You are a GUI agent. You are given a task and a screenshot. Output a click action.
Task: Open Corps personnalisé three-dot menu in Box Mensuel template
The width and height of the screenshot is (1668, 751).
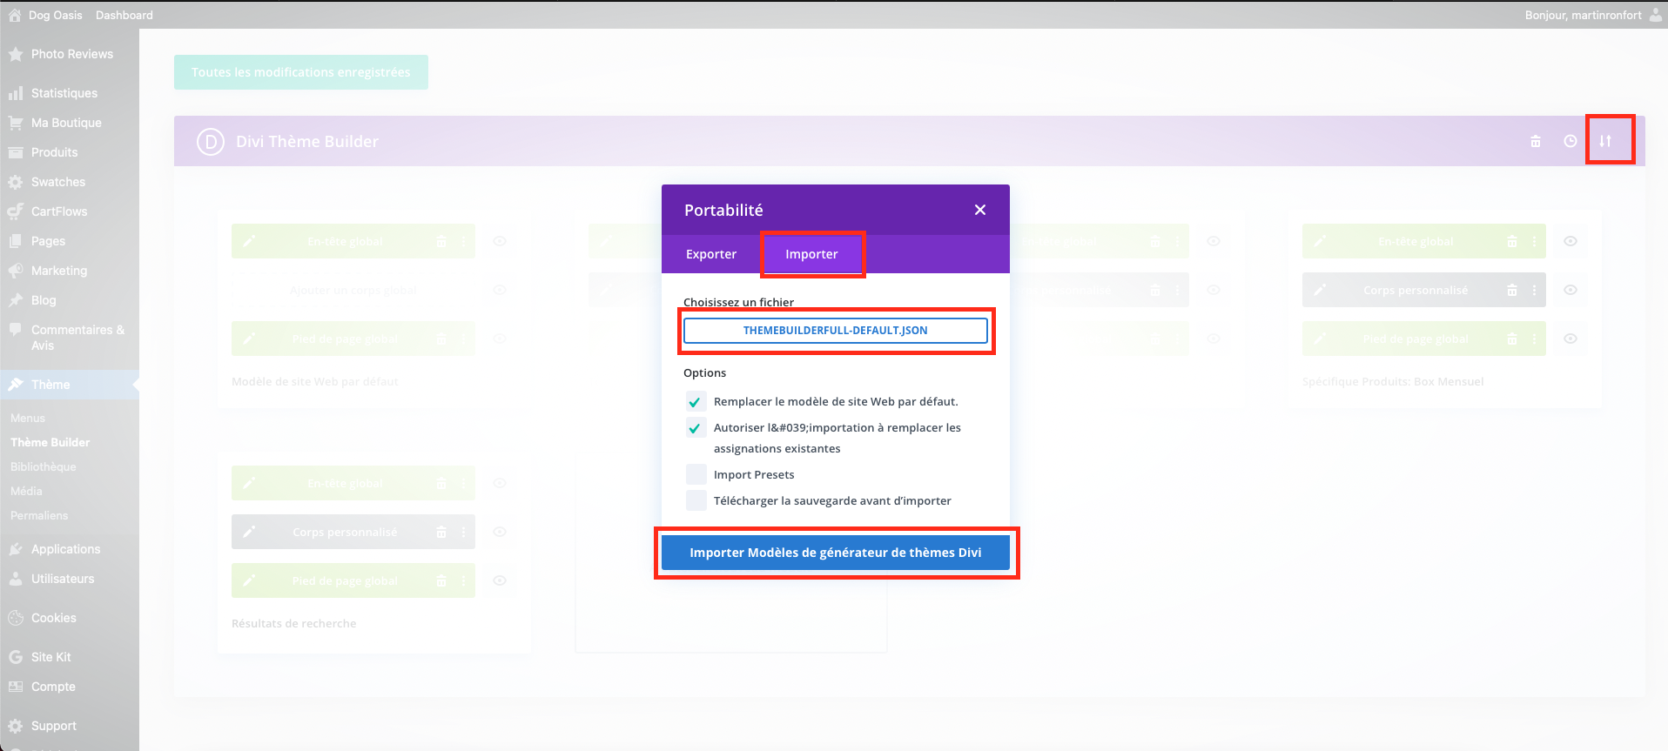click(x=1534, y=290)
